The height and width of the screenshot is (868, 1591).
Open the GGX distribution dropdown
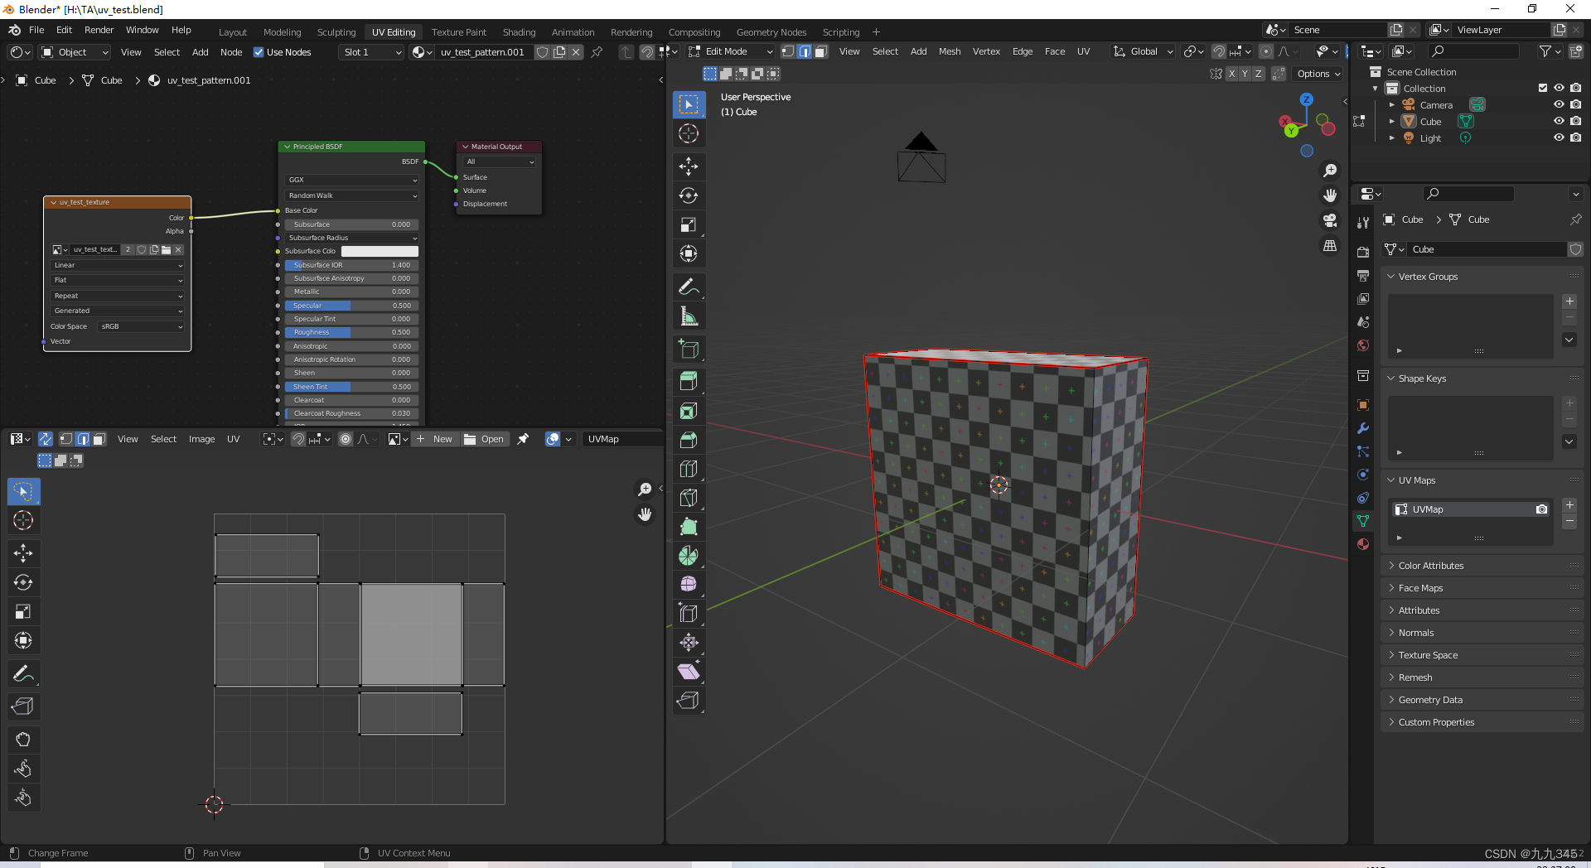click(x=352, y=180)
